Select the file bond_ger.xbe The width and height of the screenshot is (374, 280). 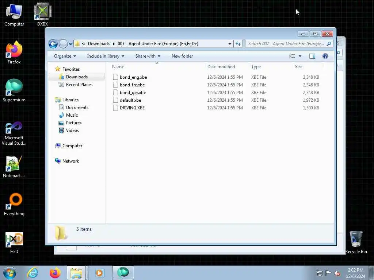pyautogui.click(x=133, y=92)
